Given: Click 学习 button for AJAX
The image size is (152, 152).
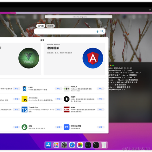Looking at the screenshot, I should tap(101, 110).
